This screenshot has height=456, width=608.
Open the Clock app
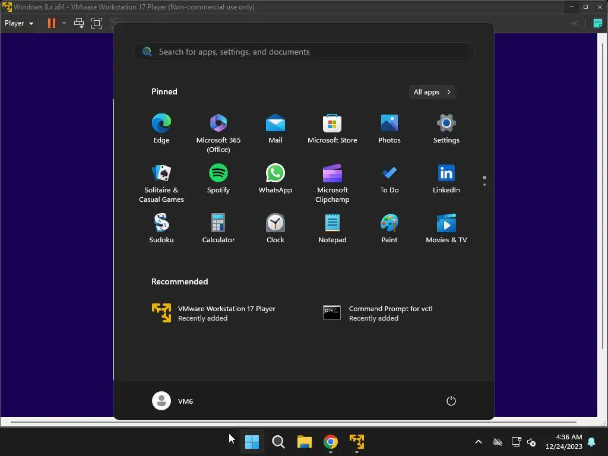point(275,229)
